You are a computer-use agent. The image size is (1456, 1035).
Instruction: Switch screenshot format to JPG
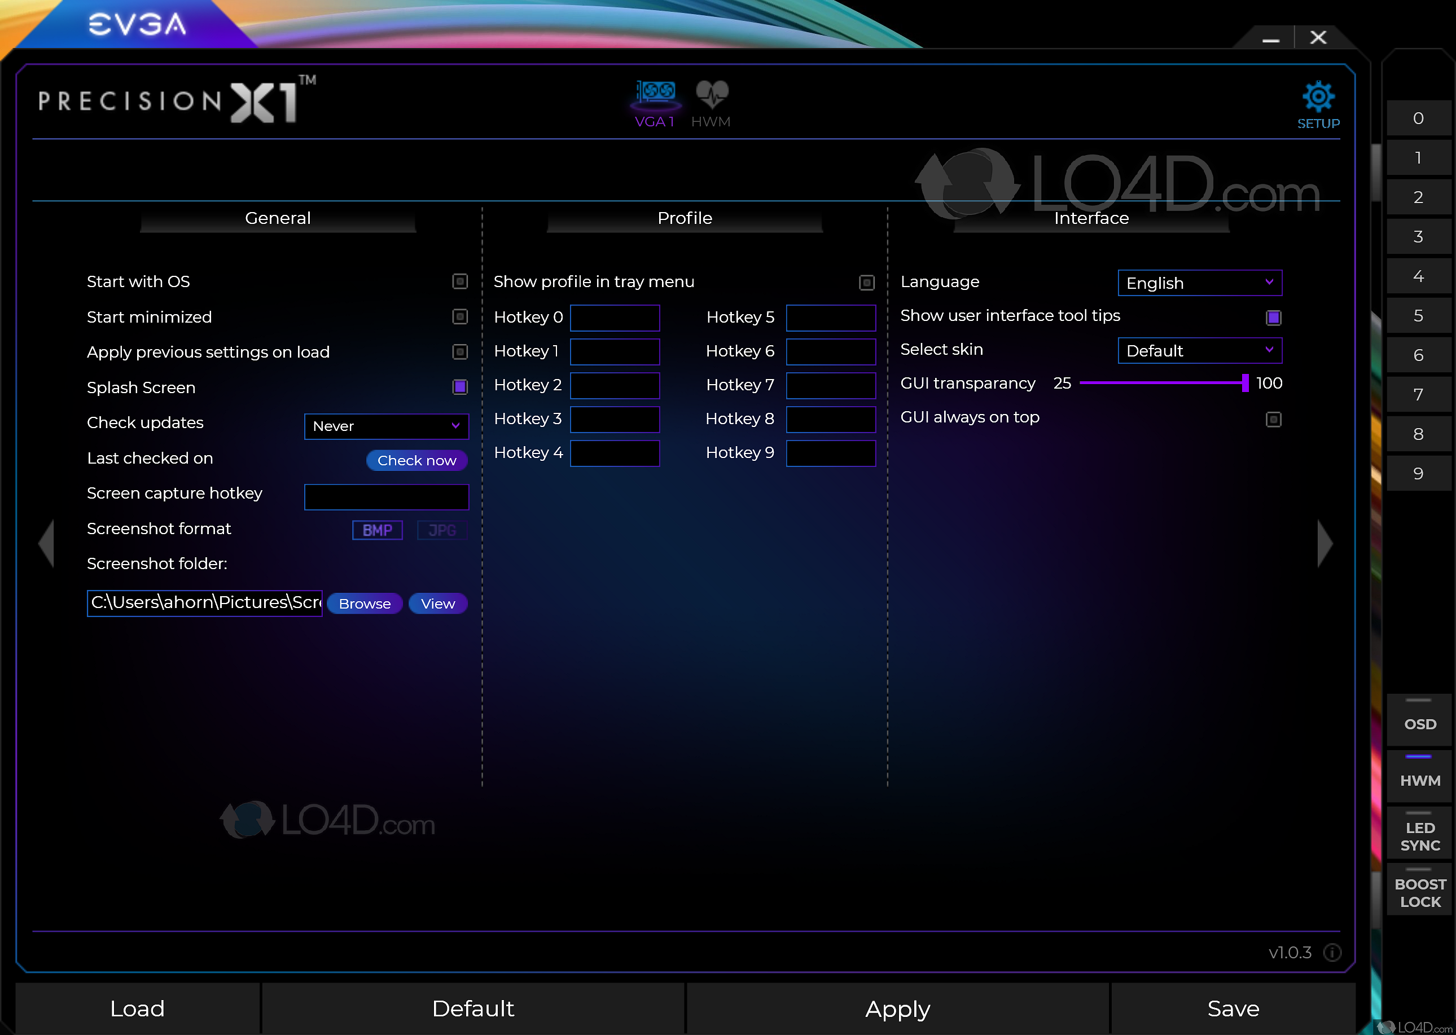click(x=442, y=530)
